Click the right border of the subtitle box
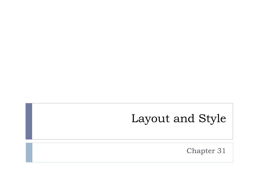 pyautogui.click(x=233, y=153)
